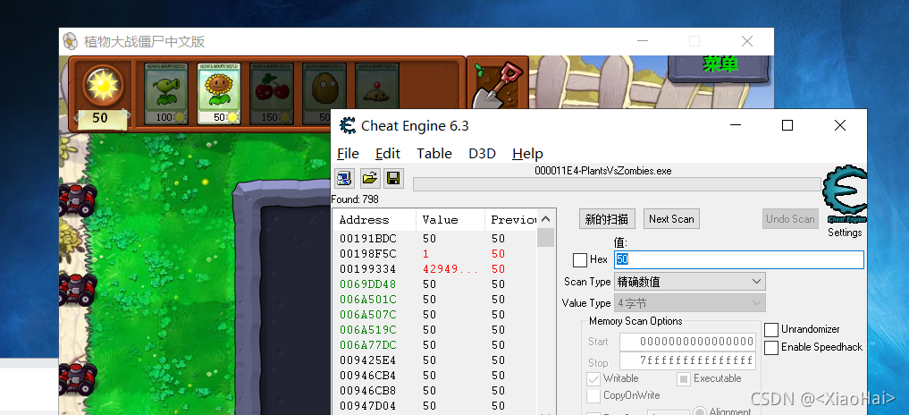Viewport: 909px width, 415px height.
Task: Pick the Sunflower seed packet
Action: click(218, 94)
